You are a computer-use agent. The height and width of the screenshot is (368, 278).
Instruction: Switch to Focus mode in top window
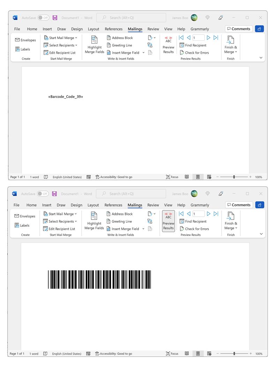pos(172,177)
